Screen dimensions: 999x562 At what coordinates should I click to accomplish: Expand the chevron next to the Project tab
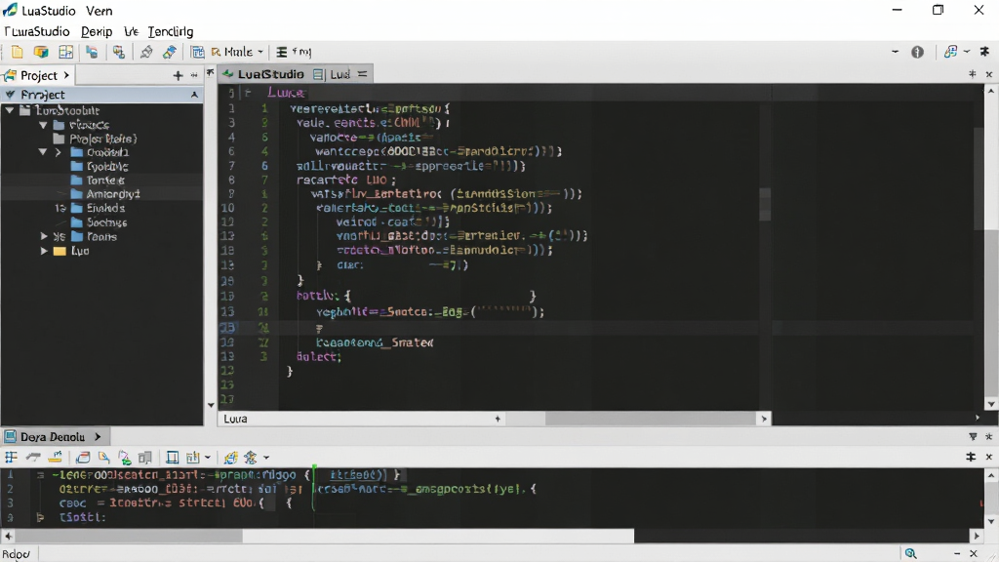pos(65,76)
